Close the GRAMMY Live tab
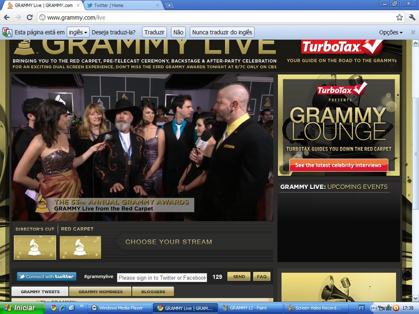Screen dimensions: 419x314 pyautogui.click(x=78, y=5)
